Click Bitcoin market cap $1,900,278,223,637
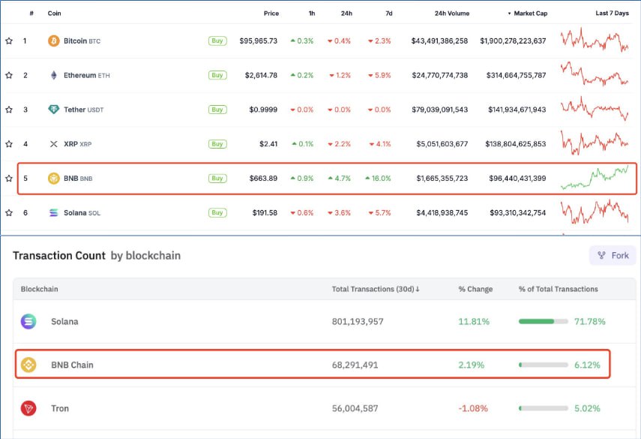This screenshot has width=641, height=439. click(513, 41)
